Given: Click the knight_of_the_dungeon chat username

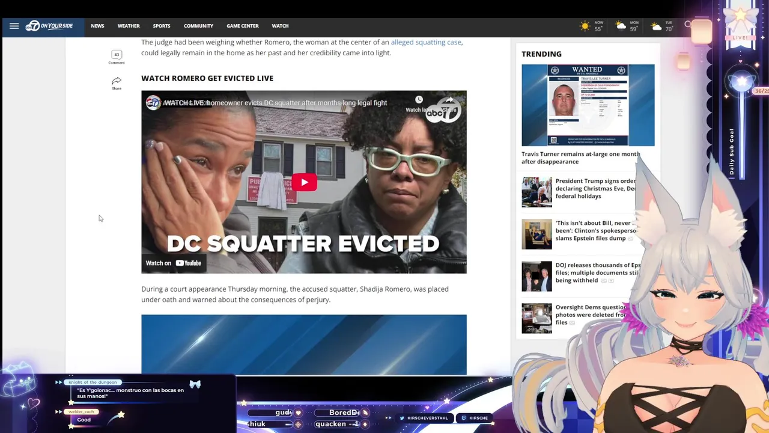Looking at the screenshot, I should [93, 382].
